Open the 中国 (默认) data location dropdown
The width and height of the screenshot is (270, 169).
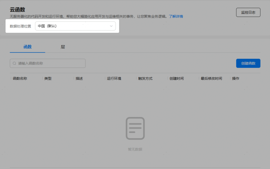point(75,26)
